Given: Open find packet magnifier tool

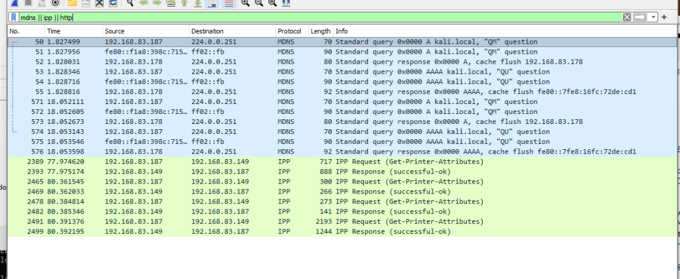Looking at the screenshot, I should pos(130,3).
